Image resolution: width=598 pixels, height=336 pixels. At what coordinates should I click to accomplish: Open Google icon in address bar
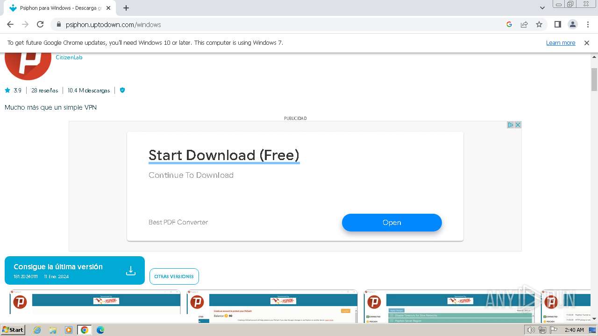tap(509, 24)
